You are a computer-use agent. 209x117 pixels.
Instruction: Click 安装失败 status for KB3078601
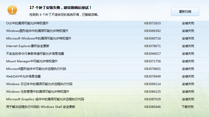[x=188, y=69]
